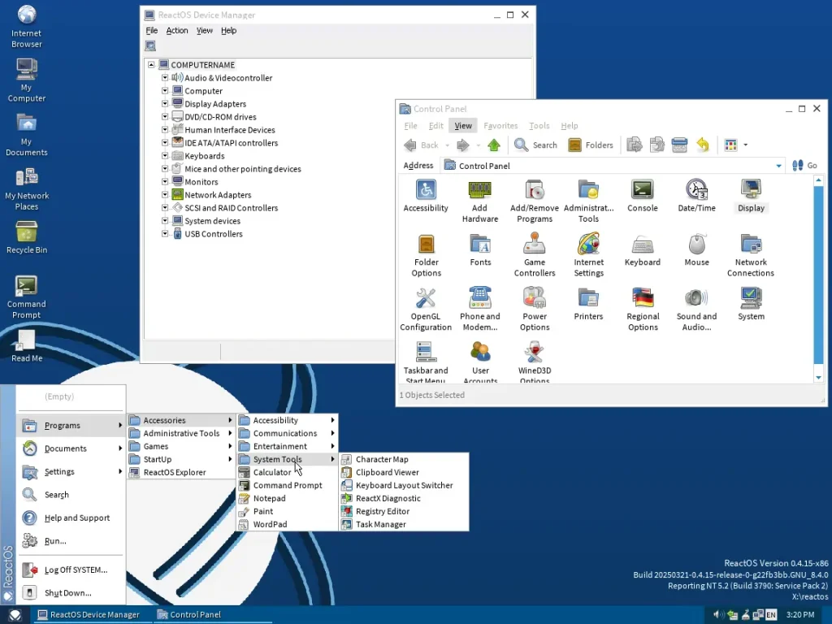The width and height of the screenshot is (832, 624).
Task: Open Run... from Start menu
Action: coord(71,540)
